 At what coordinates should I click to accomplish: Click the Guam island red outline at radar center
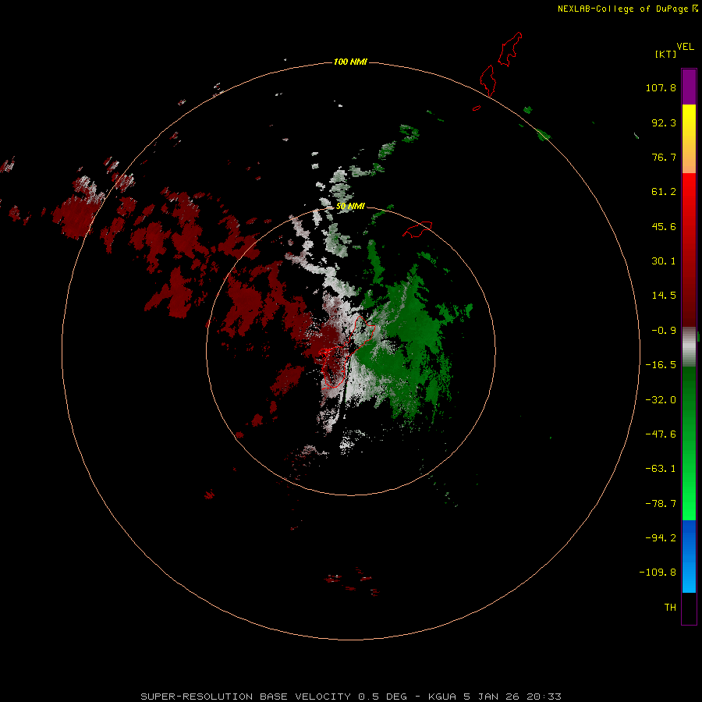[346, 353]
